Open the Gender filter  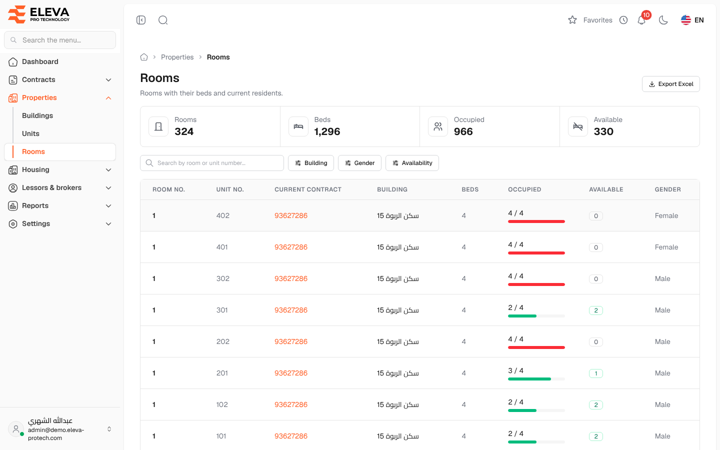(x=359, y=163)
